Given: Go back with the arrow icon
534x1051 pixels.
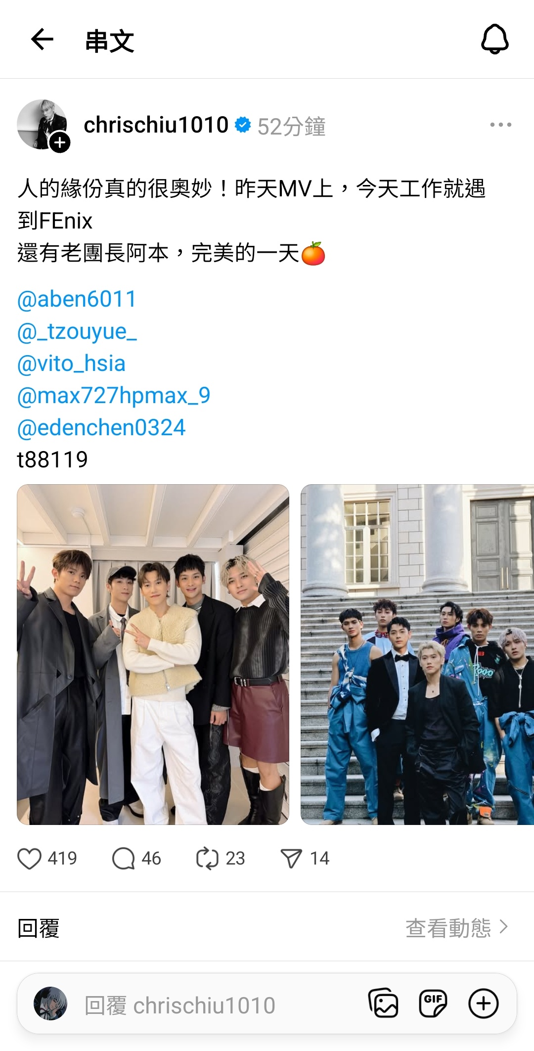Looking at the screenshot, I should coord(42,40).
